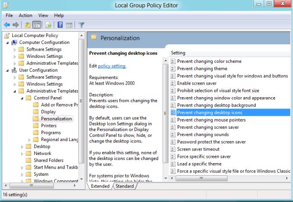This screenshot has width=293, height=202.
Task: Select Add or Remove Programs tree item
Action: 60,105
